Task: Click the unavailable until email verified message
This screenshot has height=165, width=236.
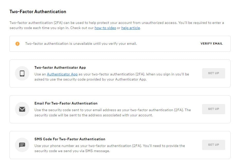Action: pyautogui.click(x=81, y=44)
